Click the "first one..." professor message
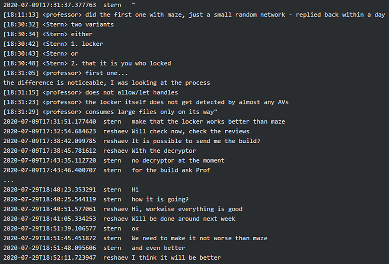 (x=106, y=73)
